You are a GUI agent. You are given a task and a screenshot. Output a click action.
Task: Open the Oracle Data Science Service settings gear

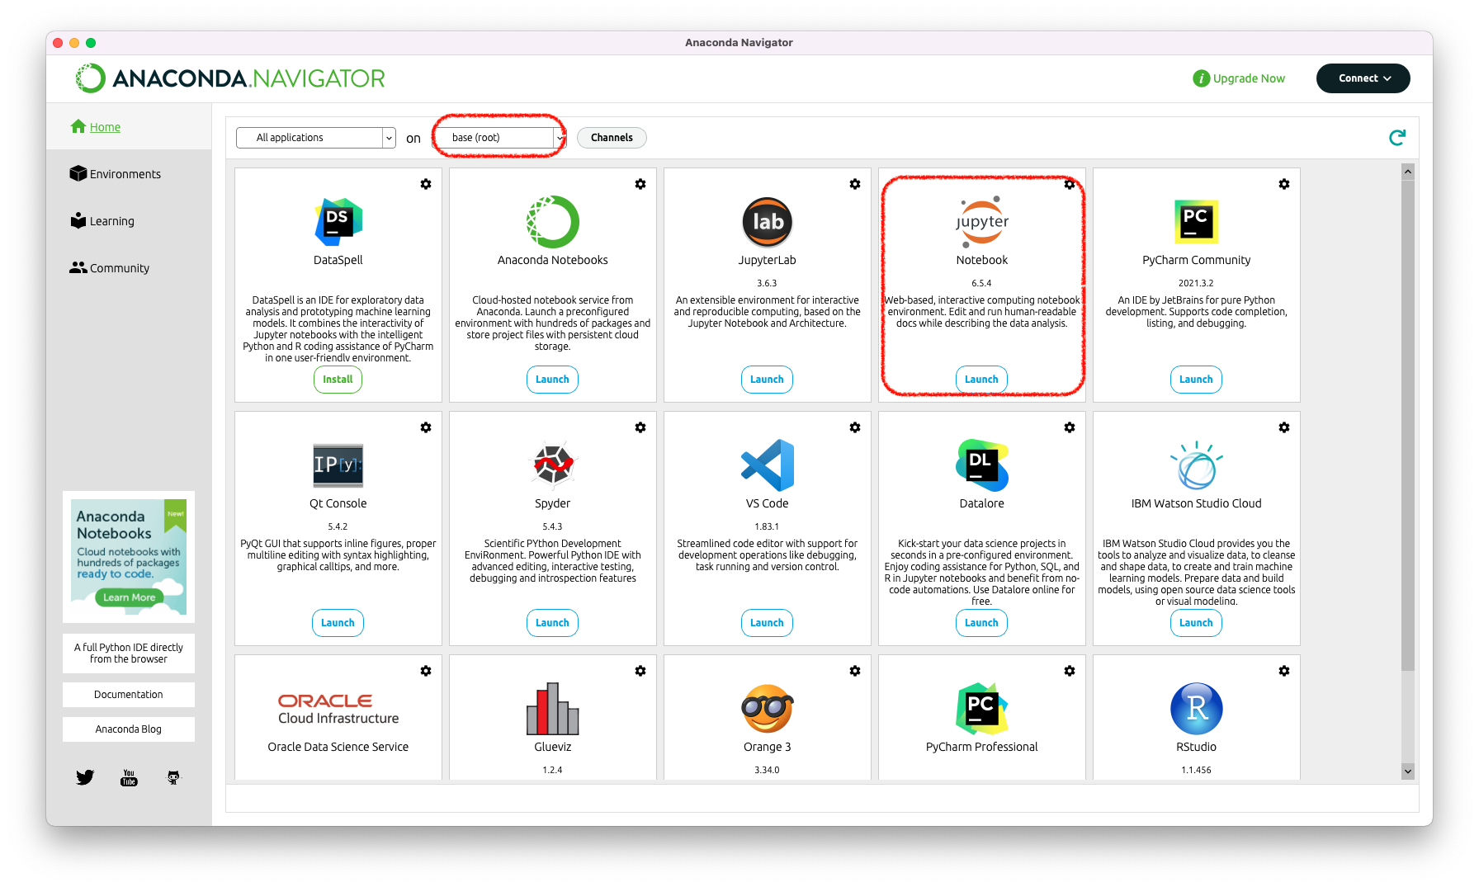[426, 671]
